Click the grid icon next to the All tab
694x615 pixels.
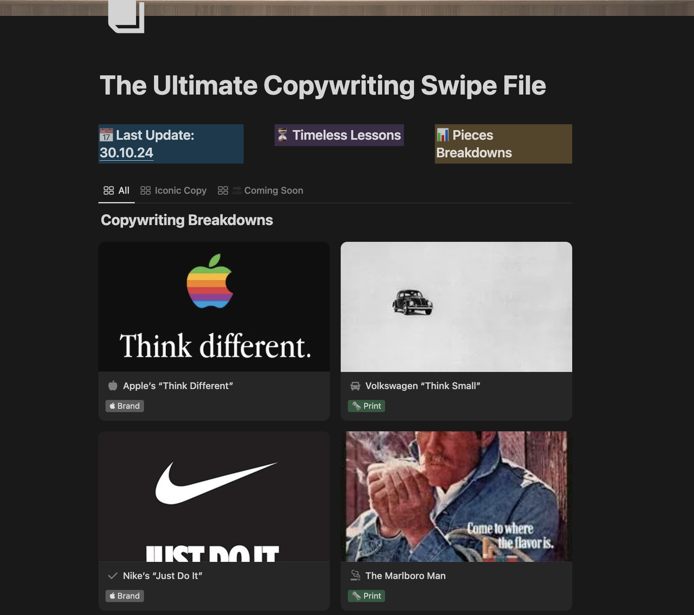coord(108,190)
